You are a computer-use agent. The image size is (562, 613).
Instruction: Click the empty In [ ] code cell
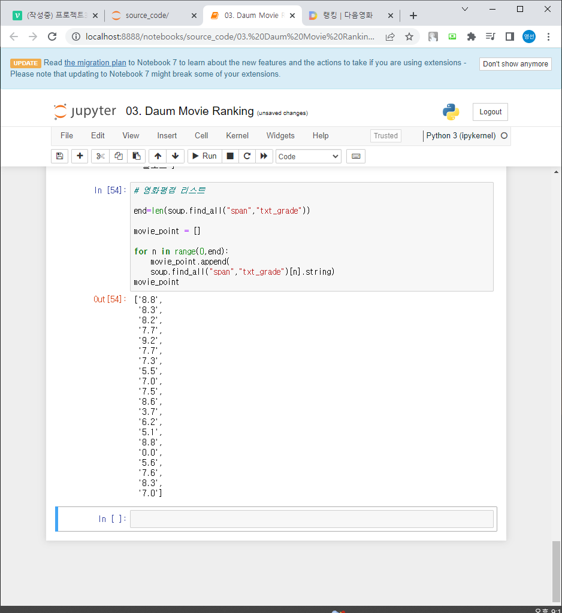tap(312, 519)
